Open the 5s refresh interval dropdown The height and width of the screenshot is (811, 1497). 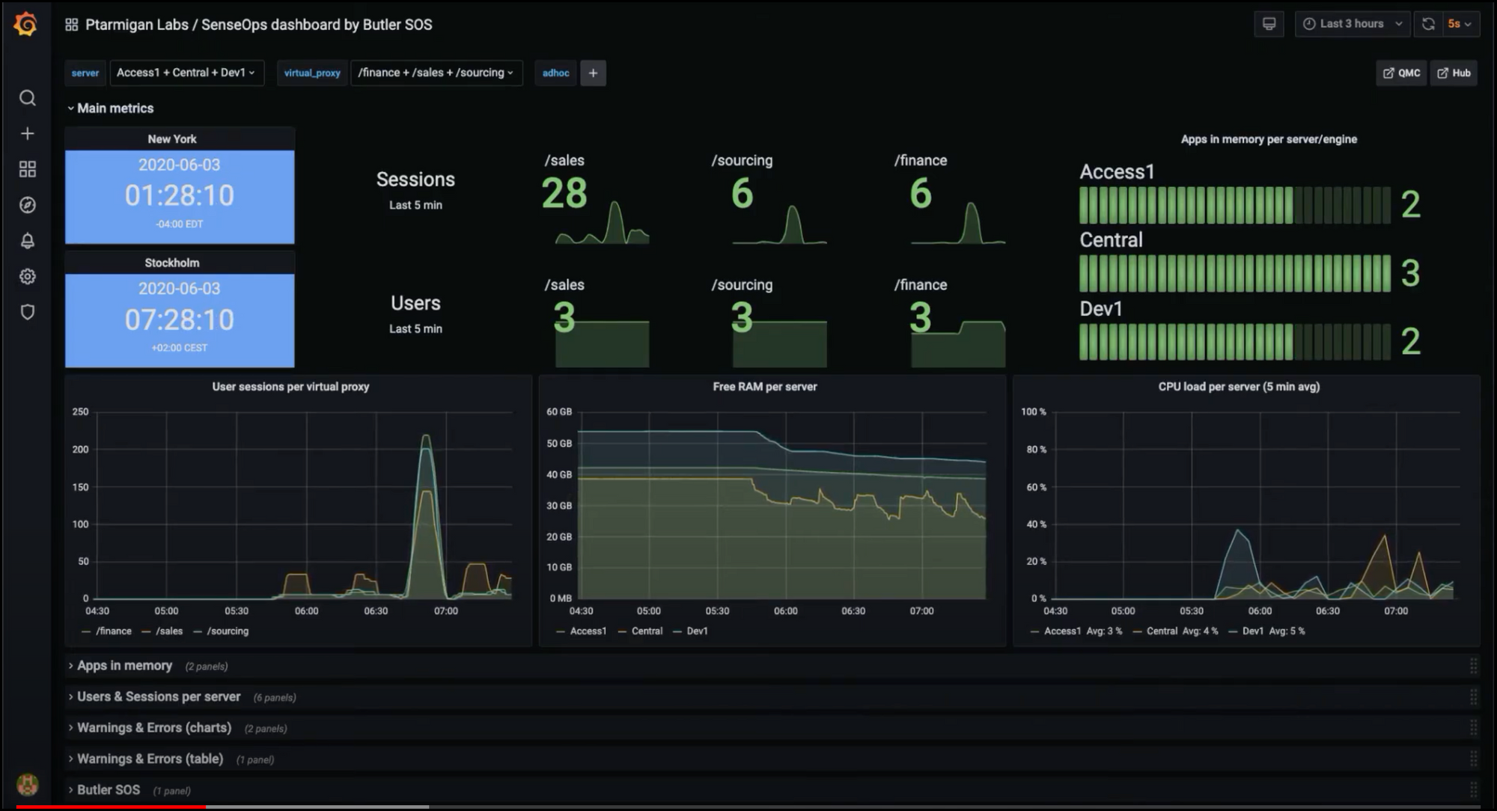(1460, 24)
